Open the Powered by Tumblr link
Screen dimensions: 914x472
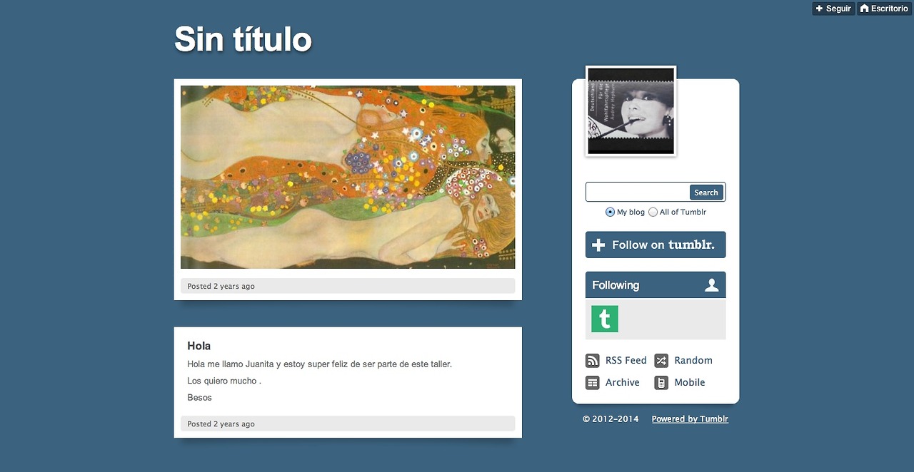690,419
